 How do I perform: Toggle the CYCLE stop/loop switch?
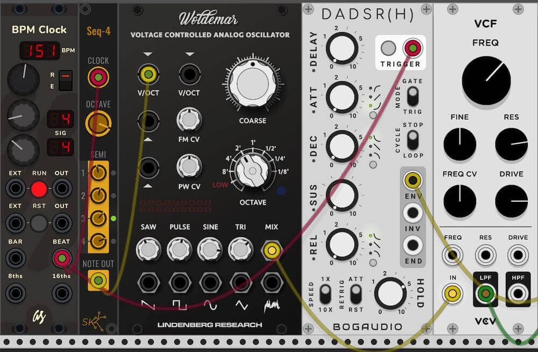tap(413, 140)
